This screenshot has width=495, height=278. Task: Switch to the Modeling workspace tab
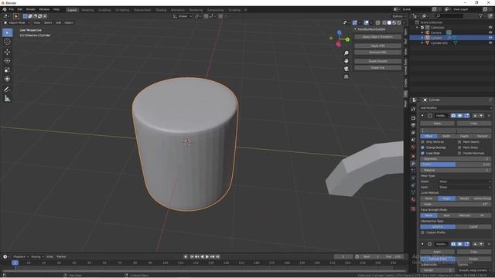tap(87, 10)
